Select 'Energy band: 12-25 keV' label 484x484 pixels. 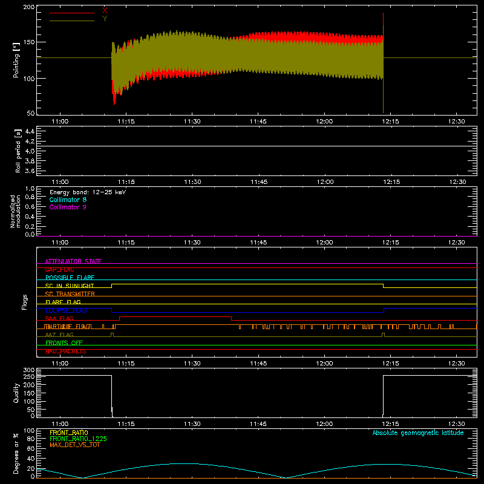(x=88, y=192)
